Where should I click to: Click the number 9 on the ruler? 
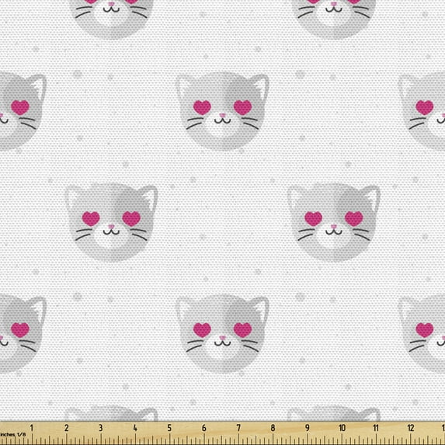[308, 428]
